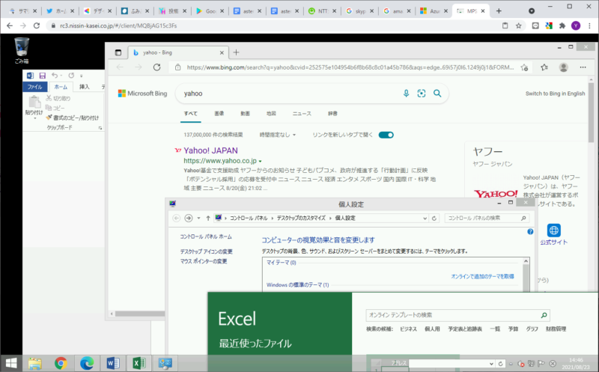Click the magnifier in the Excel template search
This screenshot has width=599, height=372.
click(544, 315)
